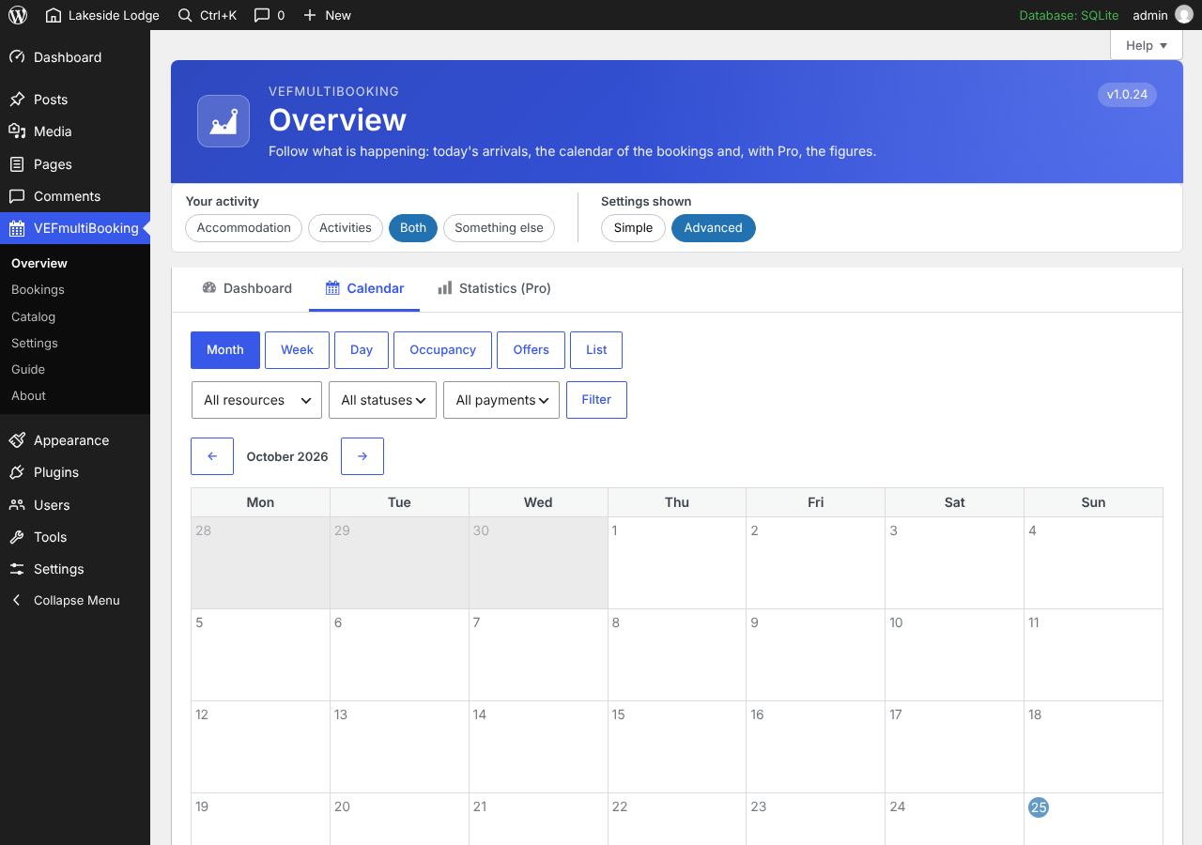The width and height of the screenshot is (1202, 845).
Task: Click the Lakeside Lodge home icon
Action: 54,15
